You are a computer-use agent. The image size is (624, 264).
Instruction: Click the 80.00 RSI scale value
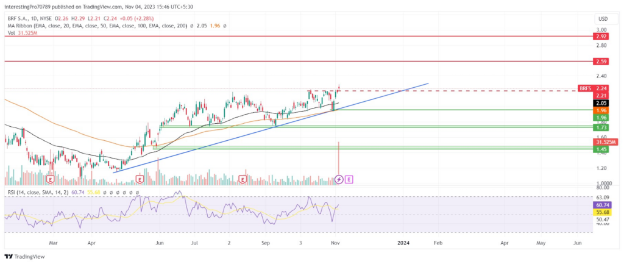tap(601, 188)
